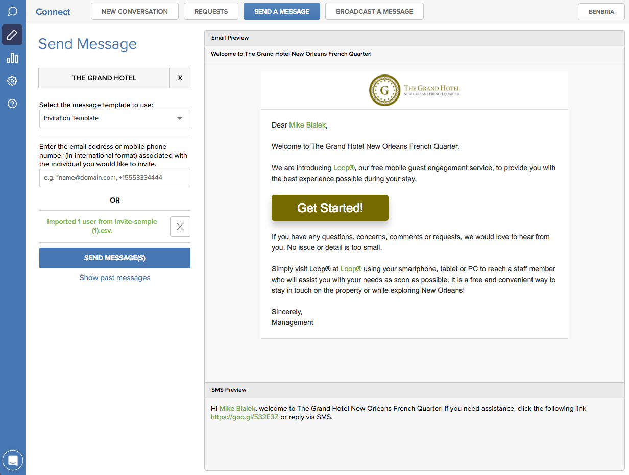
Task: Open the goo.gl/532E3Z SMS link
Action: click(245, 417)
